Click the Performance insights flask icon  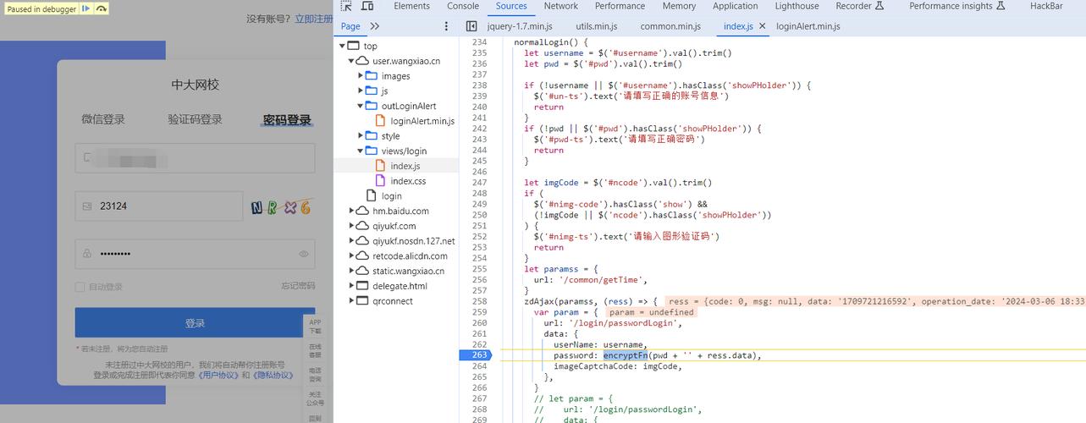pos(1001,6)
